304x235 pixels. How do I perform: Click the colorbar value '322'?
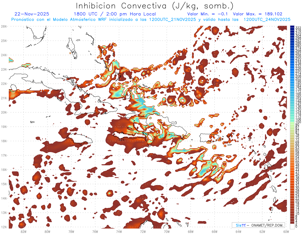pos(298,28)
